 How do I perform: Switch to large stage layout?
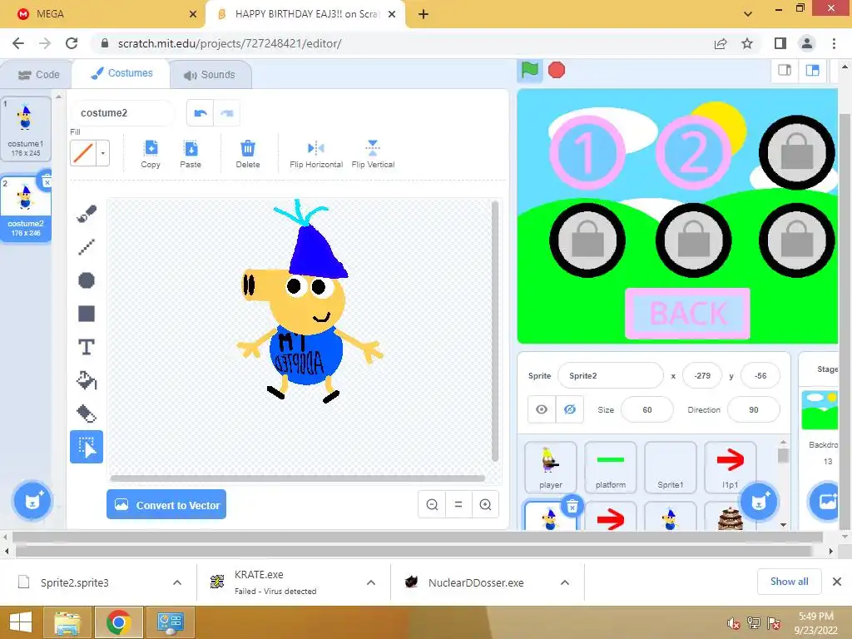coord(812,70)
